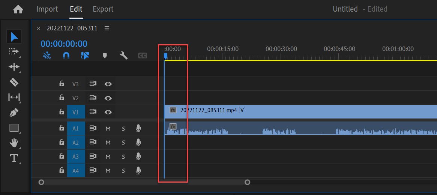Select the 20221122_085311.mp4 video clip
The width and height of the screenshot is (437, 195).
point(301,112)
